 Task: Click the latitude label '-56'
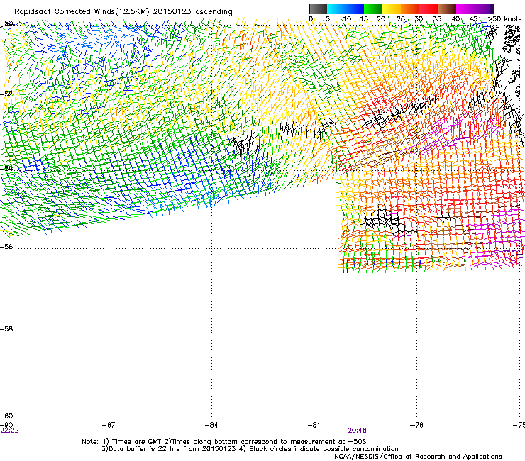6,246
